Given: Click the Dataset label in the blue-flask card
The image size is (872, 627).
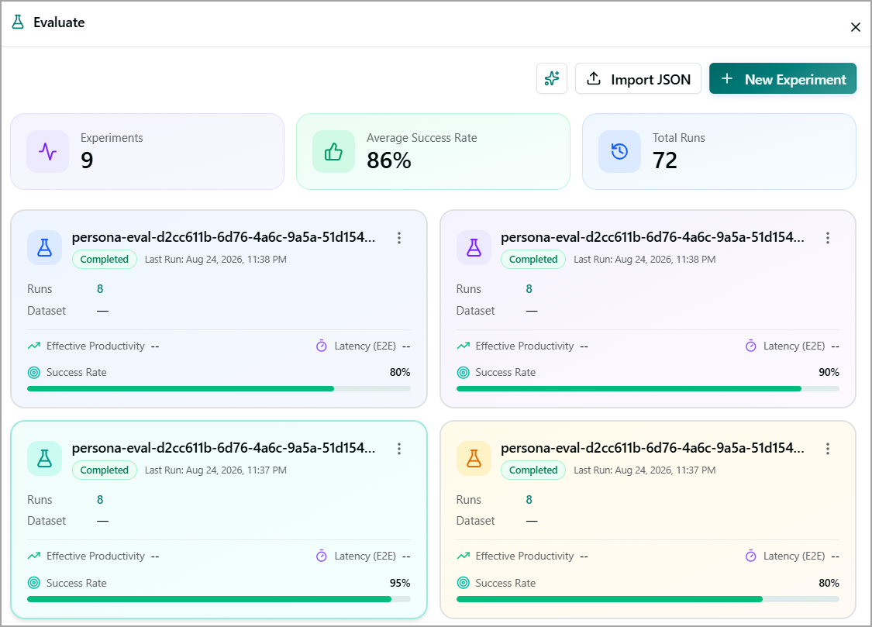Looking at the screenshot, I should tap(47, 311).
